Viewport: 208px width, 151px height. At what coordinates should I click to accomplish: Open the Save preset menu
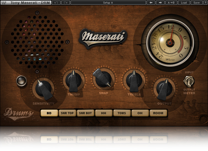pos(196,2)
